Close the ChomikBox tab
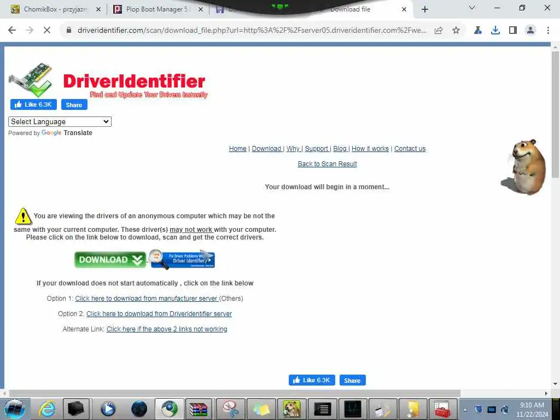Image resolution: width=560 pixels, height=420 pixels. 98,9
